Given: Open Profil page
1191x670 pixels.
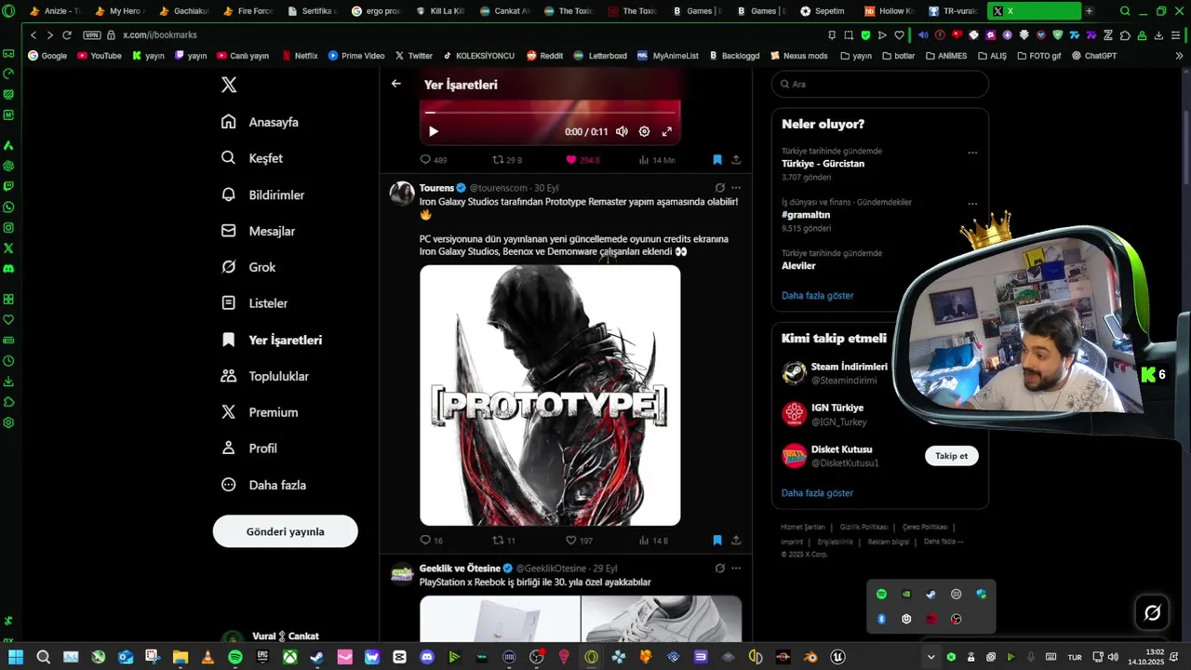Looking at the screenshot, I should [x=249, y=449].
